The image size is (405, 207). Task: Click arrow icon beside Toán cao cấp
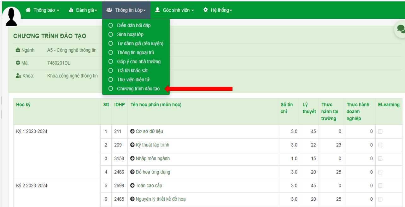pyautogui.click(x=132, y=186)
